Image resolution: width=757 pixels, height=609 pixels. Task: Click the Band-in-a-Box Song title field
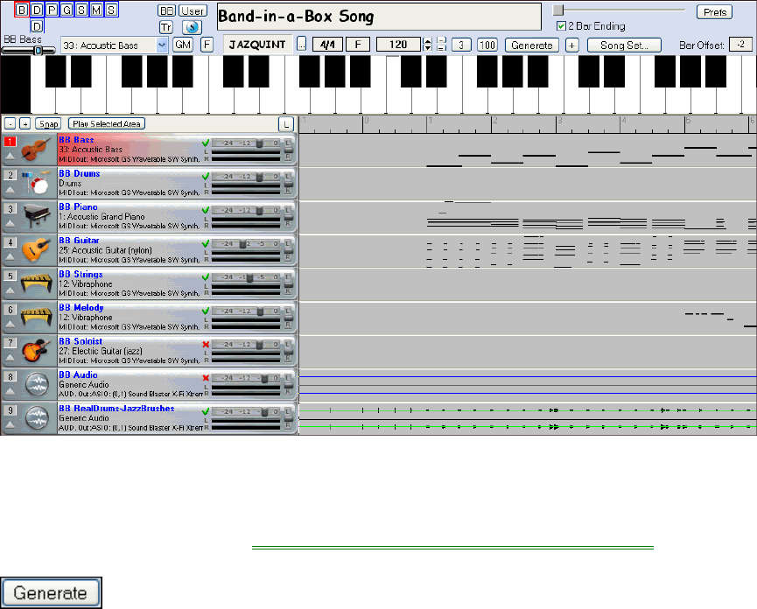click(x=379, y=17)
